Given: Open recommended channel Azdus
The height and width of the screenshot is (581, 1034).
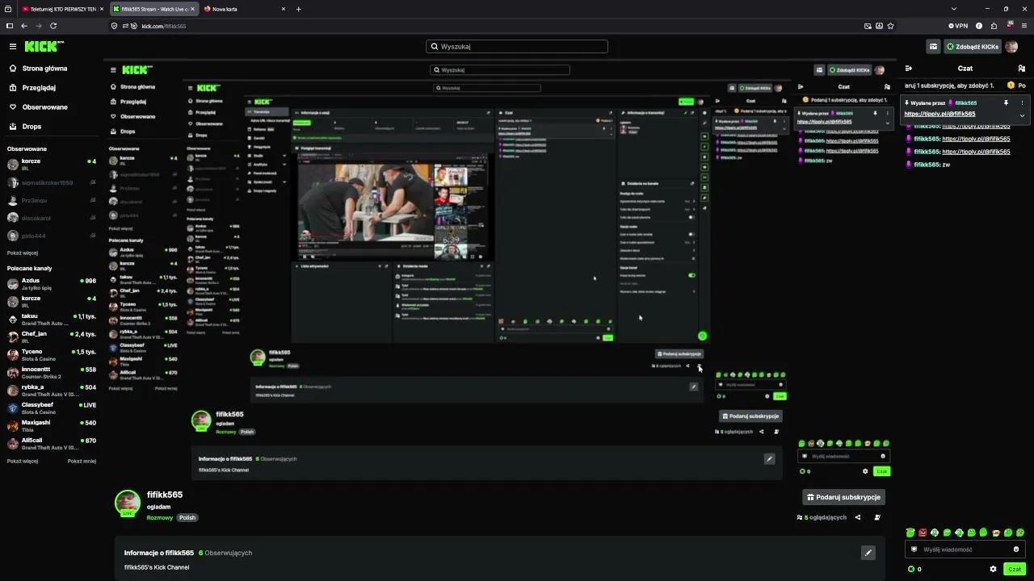Looking at the screenshot, I should point(52,283).
